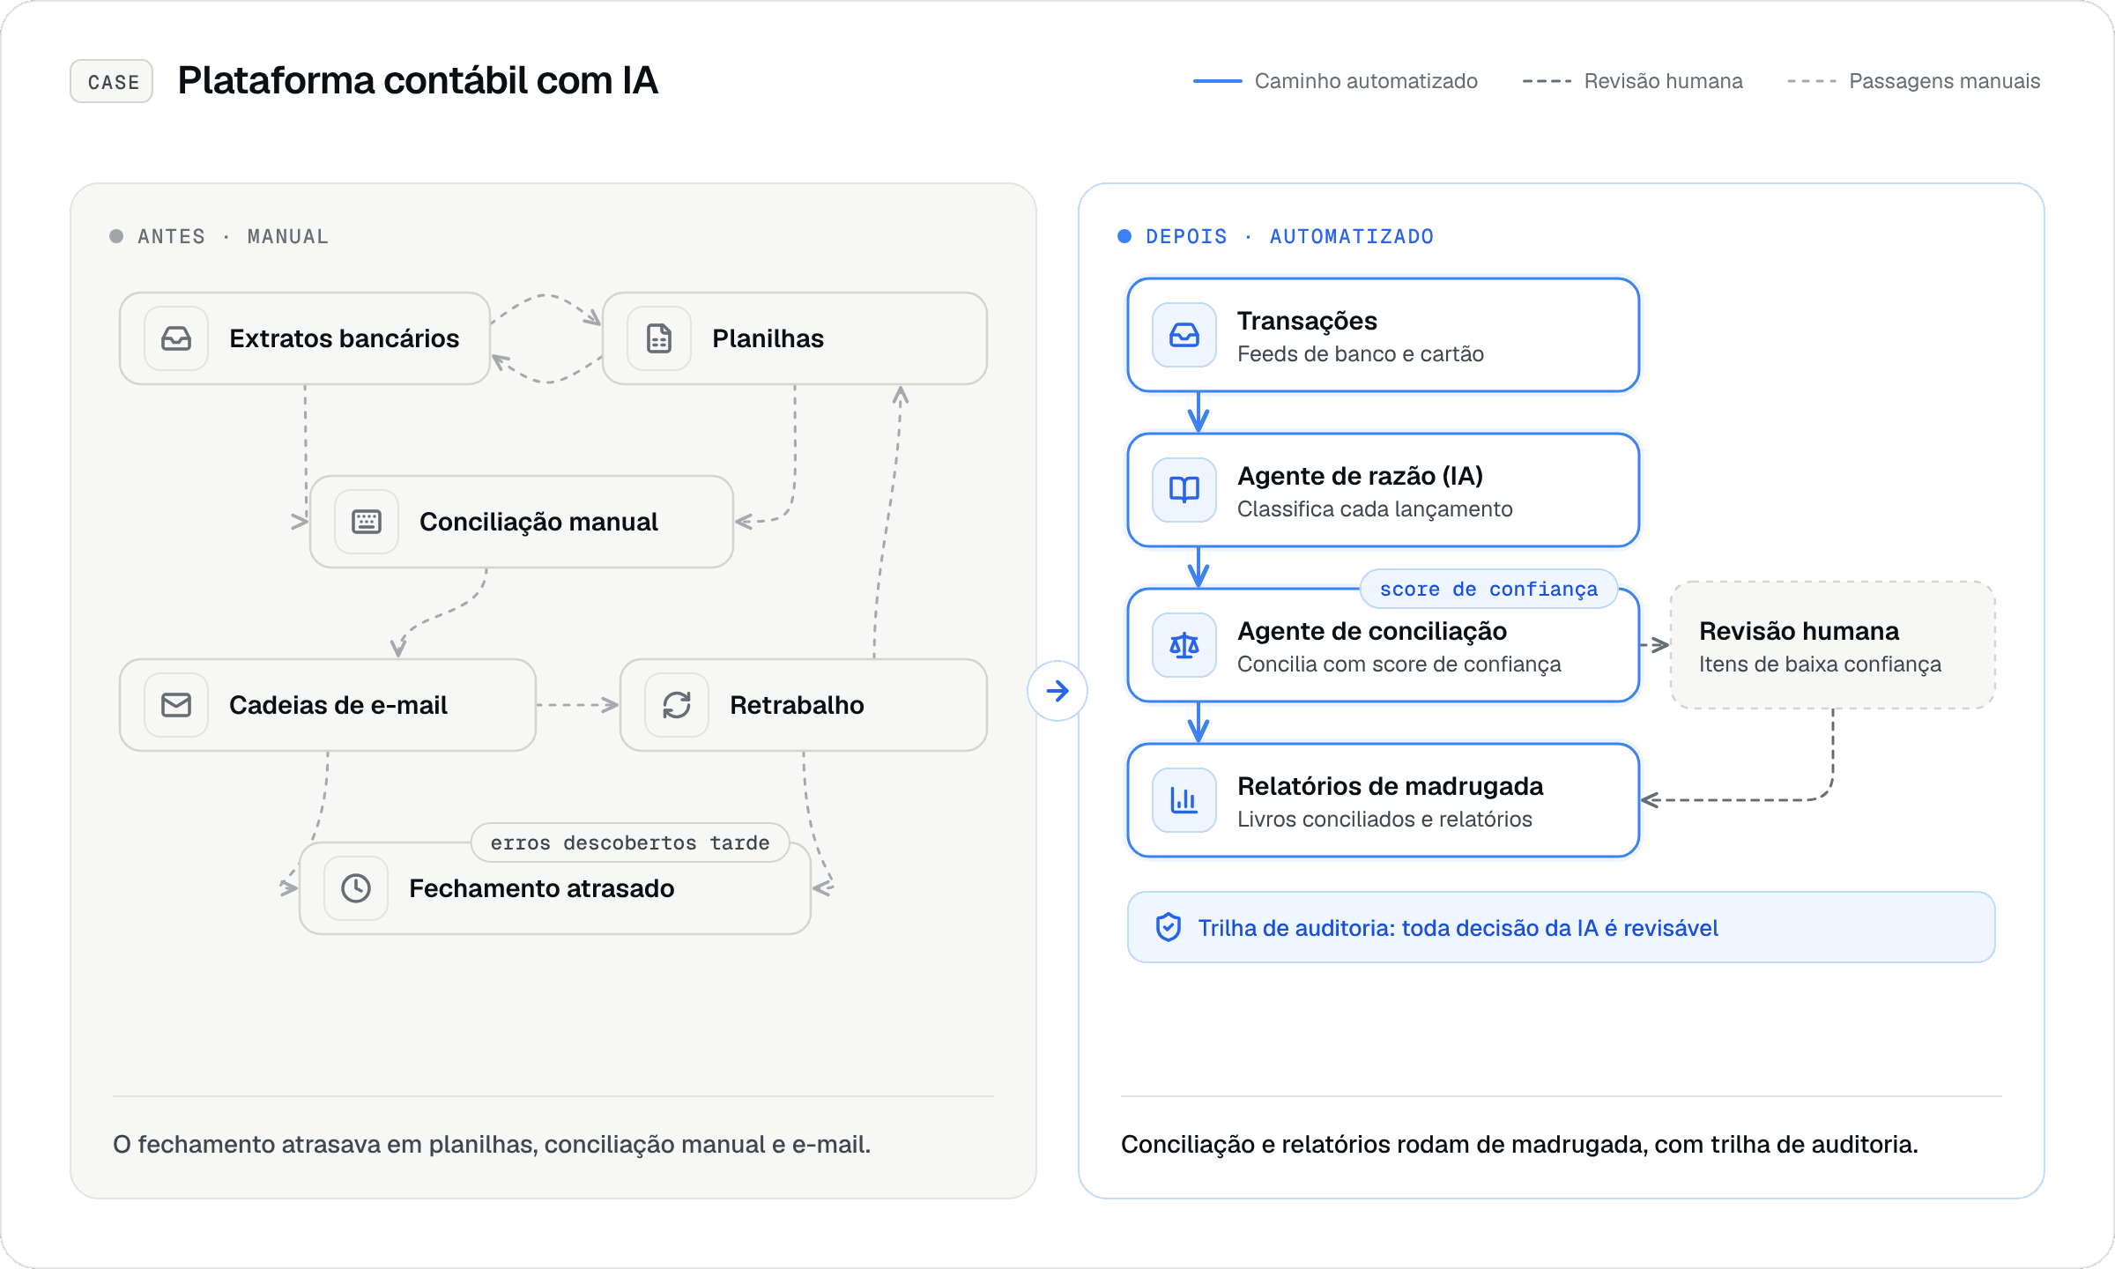Image resolution: width=2115 pixels, height=1269 pixels.
Task: Click the 'Extratos bancários' label
Action: [x=345, y=338]
